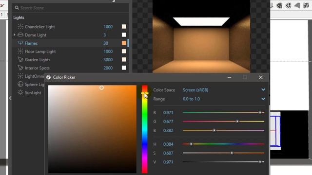Click the V value 0.971

coord(168,162)
